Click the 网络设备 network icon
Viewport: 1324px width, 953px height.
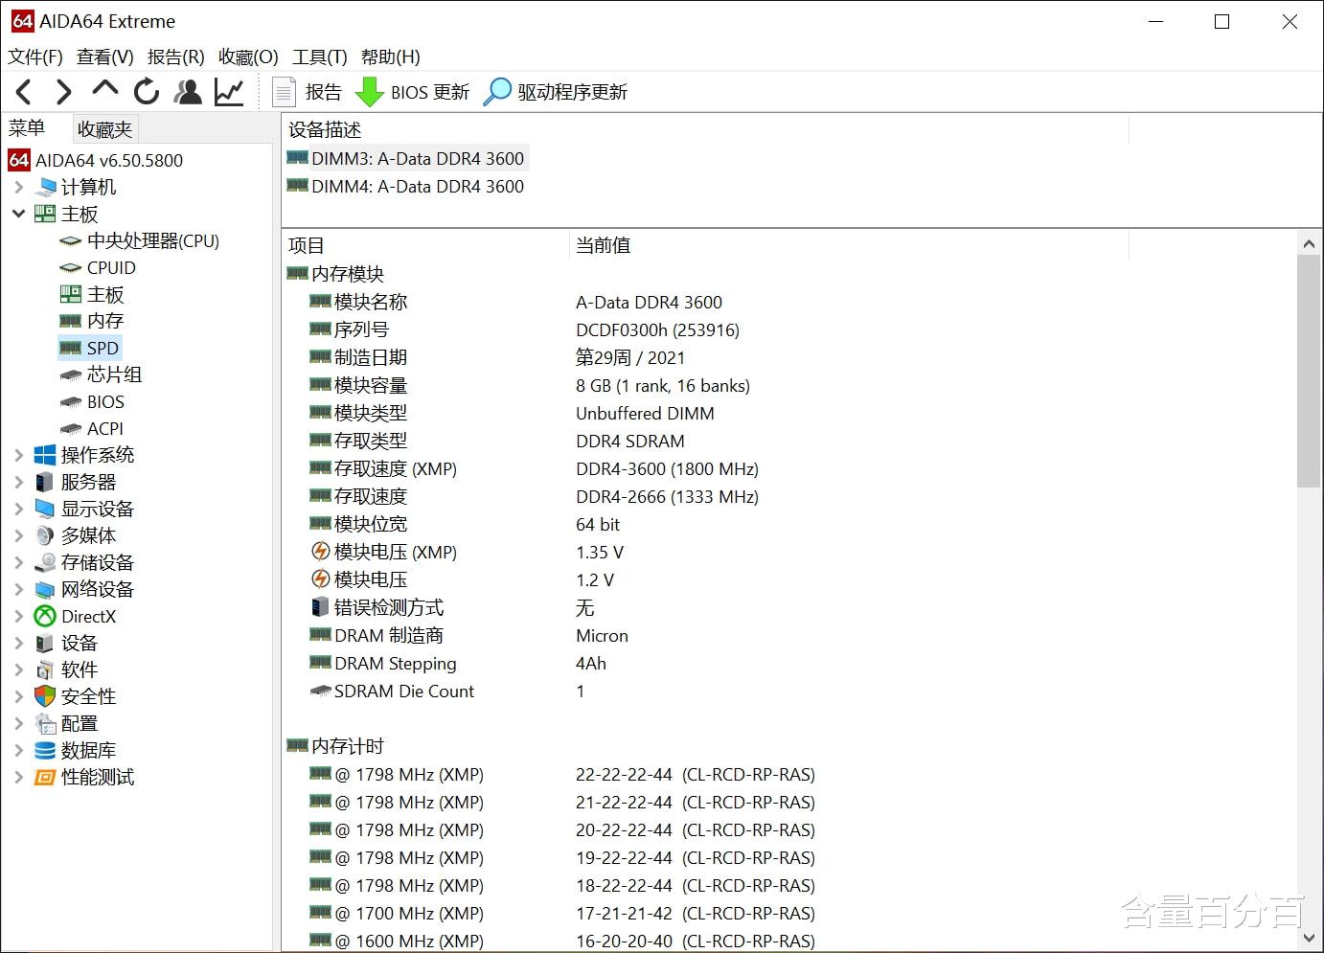point(45,589)
